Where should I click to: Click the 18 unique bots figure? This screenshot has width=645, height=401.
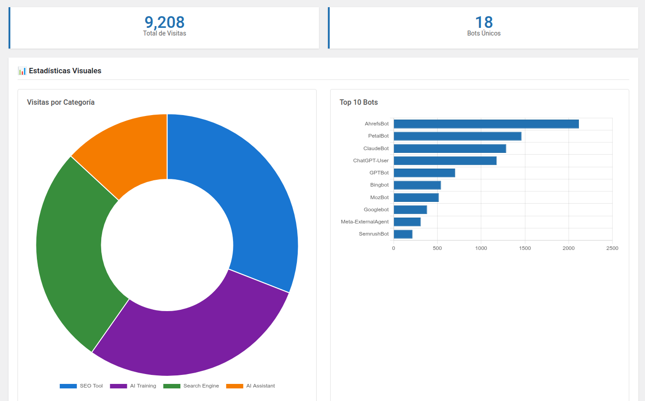coord(483,22)
